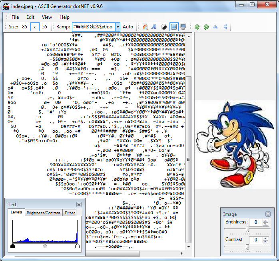Close the ASCII Generator window
Image resolution: width=279 pixels, height=261 pixels.
(x=267, y=5)
